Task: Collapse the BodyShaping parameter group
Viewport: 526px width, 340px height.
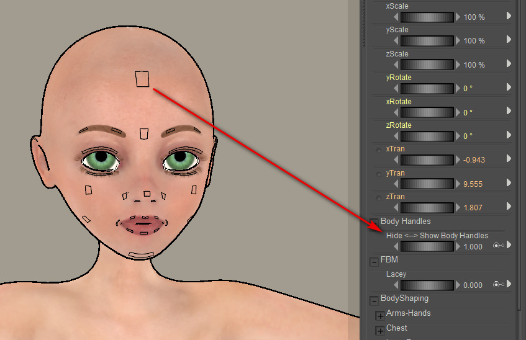Action: point(374,301)
